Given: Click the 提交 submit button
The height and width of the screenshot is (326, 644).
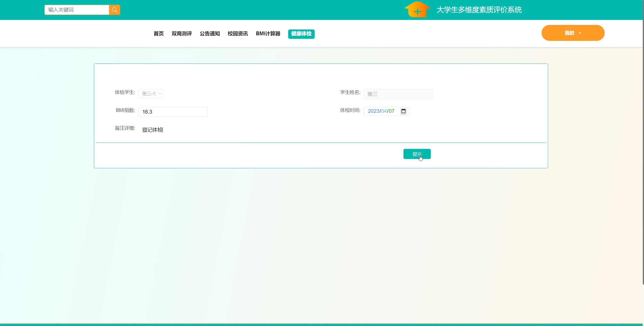Looking at the screenshot, I should coord(417,154).
